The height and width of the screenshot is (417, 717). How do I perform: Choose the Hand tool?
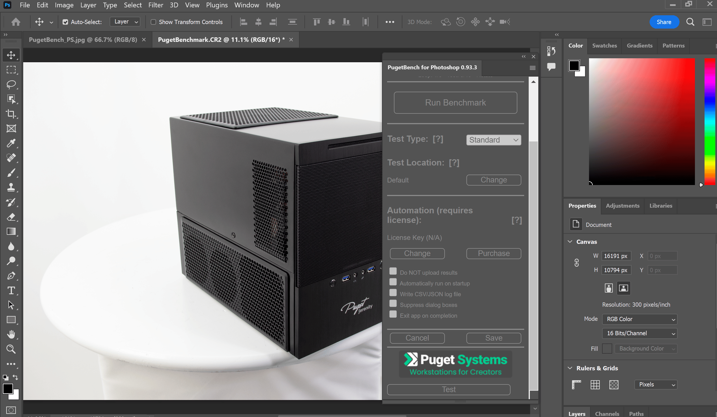click(11, 334)
